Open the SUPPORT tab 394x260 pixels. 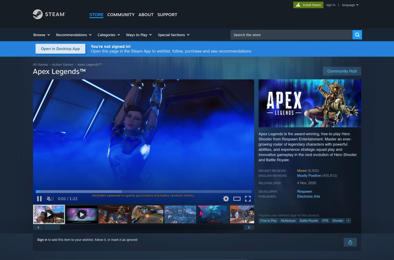point(167,15)
